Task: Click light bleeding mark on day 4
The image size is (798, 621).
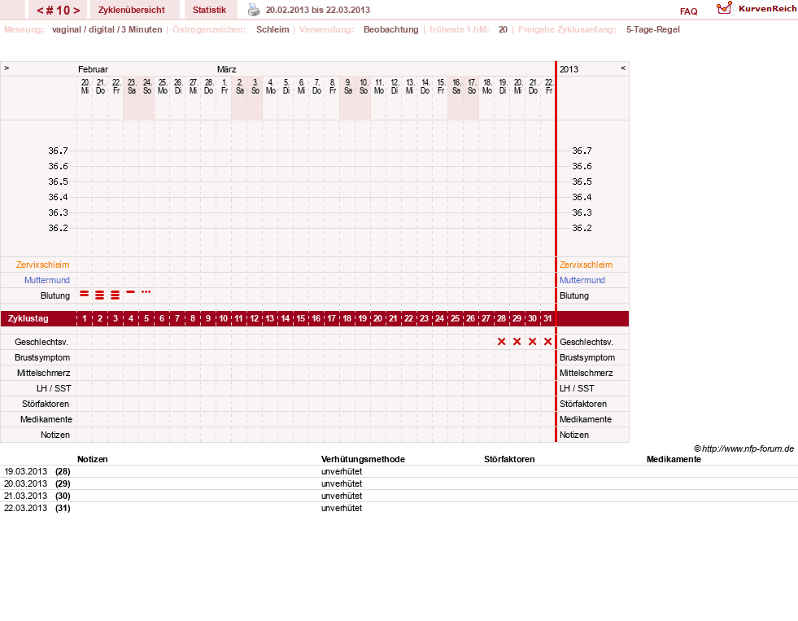Action: tap(131, 291)
